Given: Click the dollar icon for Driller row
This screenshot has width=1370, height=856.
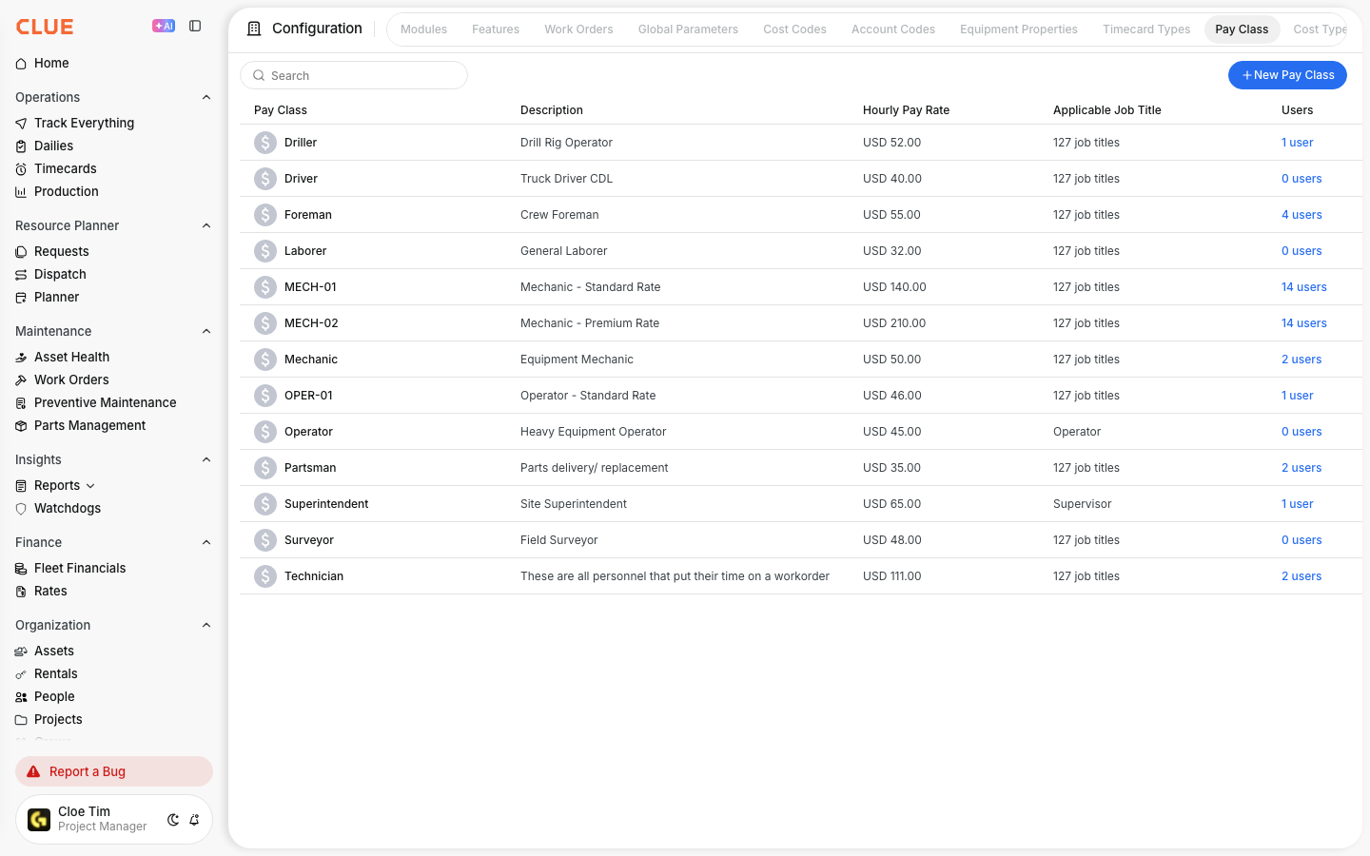Looking at the screenshot, I should 265,143.
